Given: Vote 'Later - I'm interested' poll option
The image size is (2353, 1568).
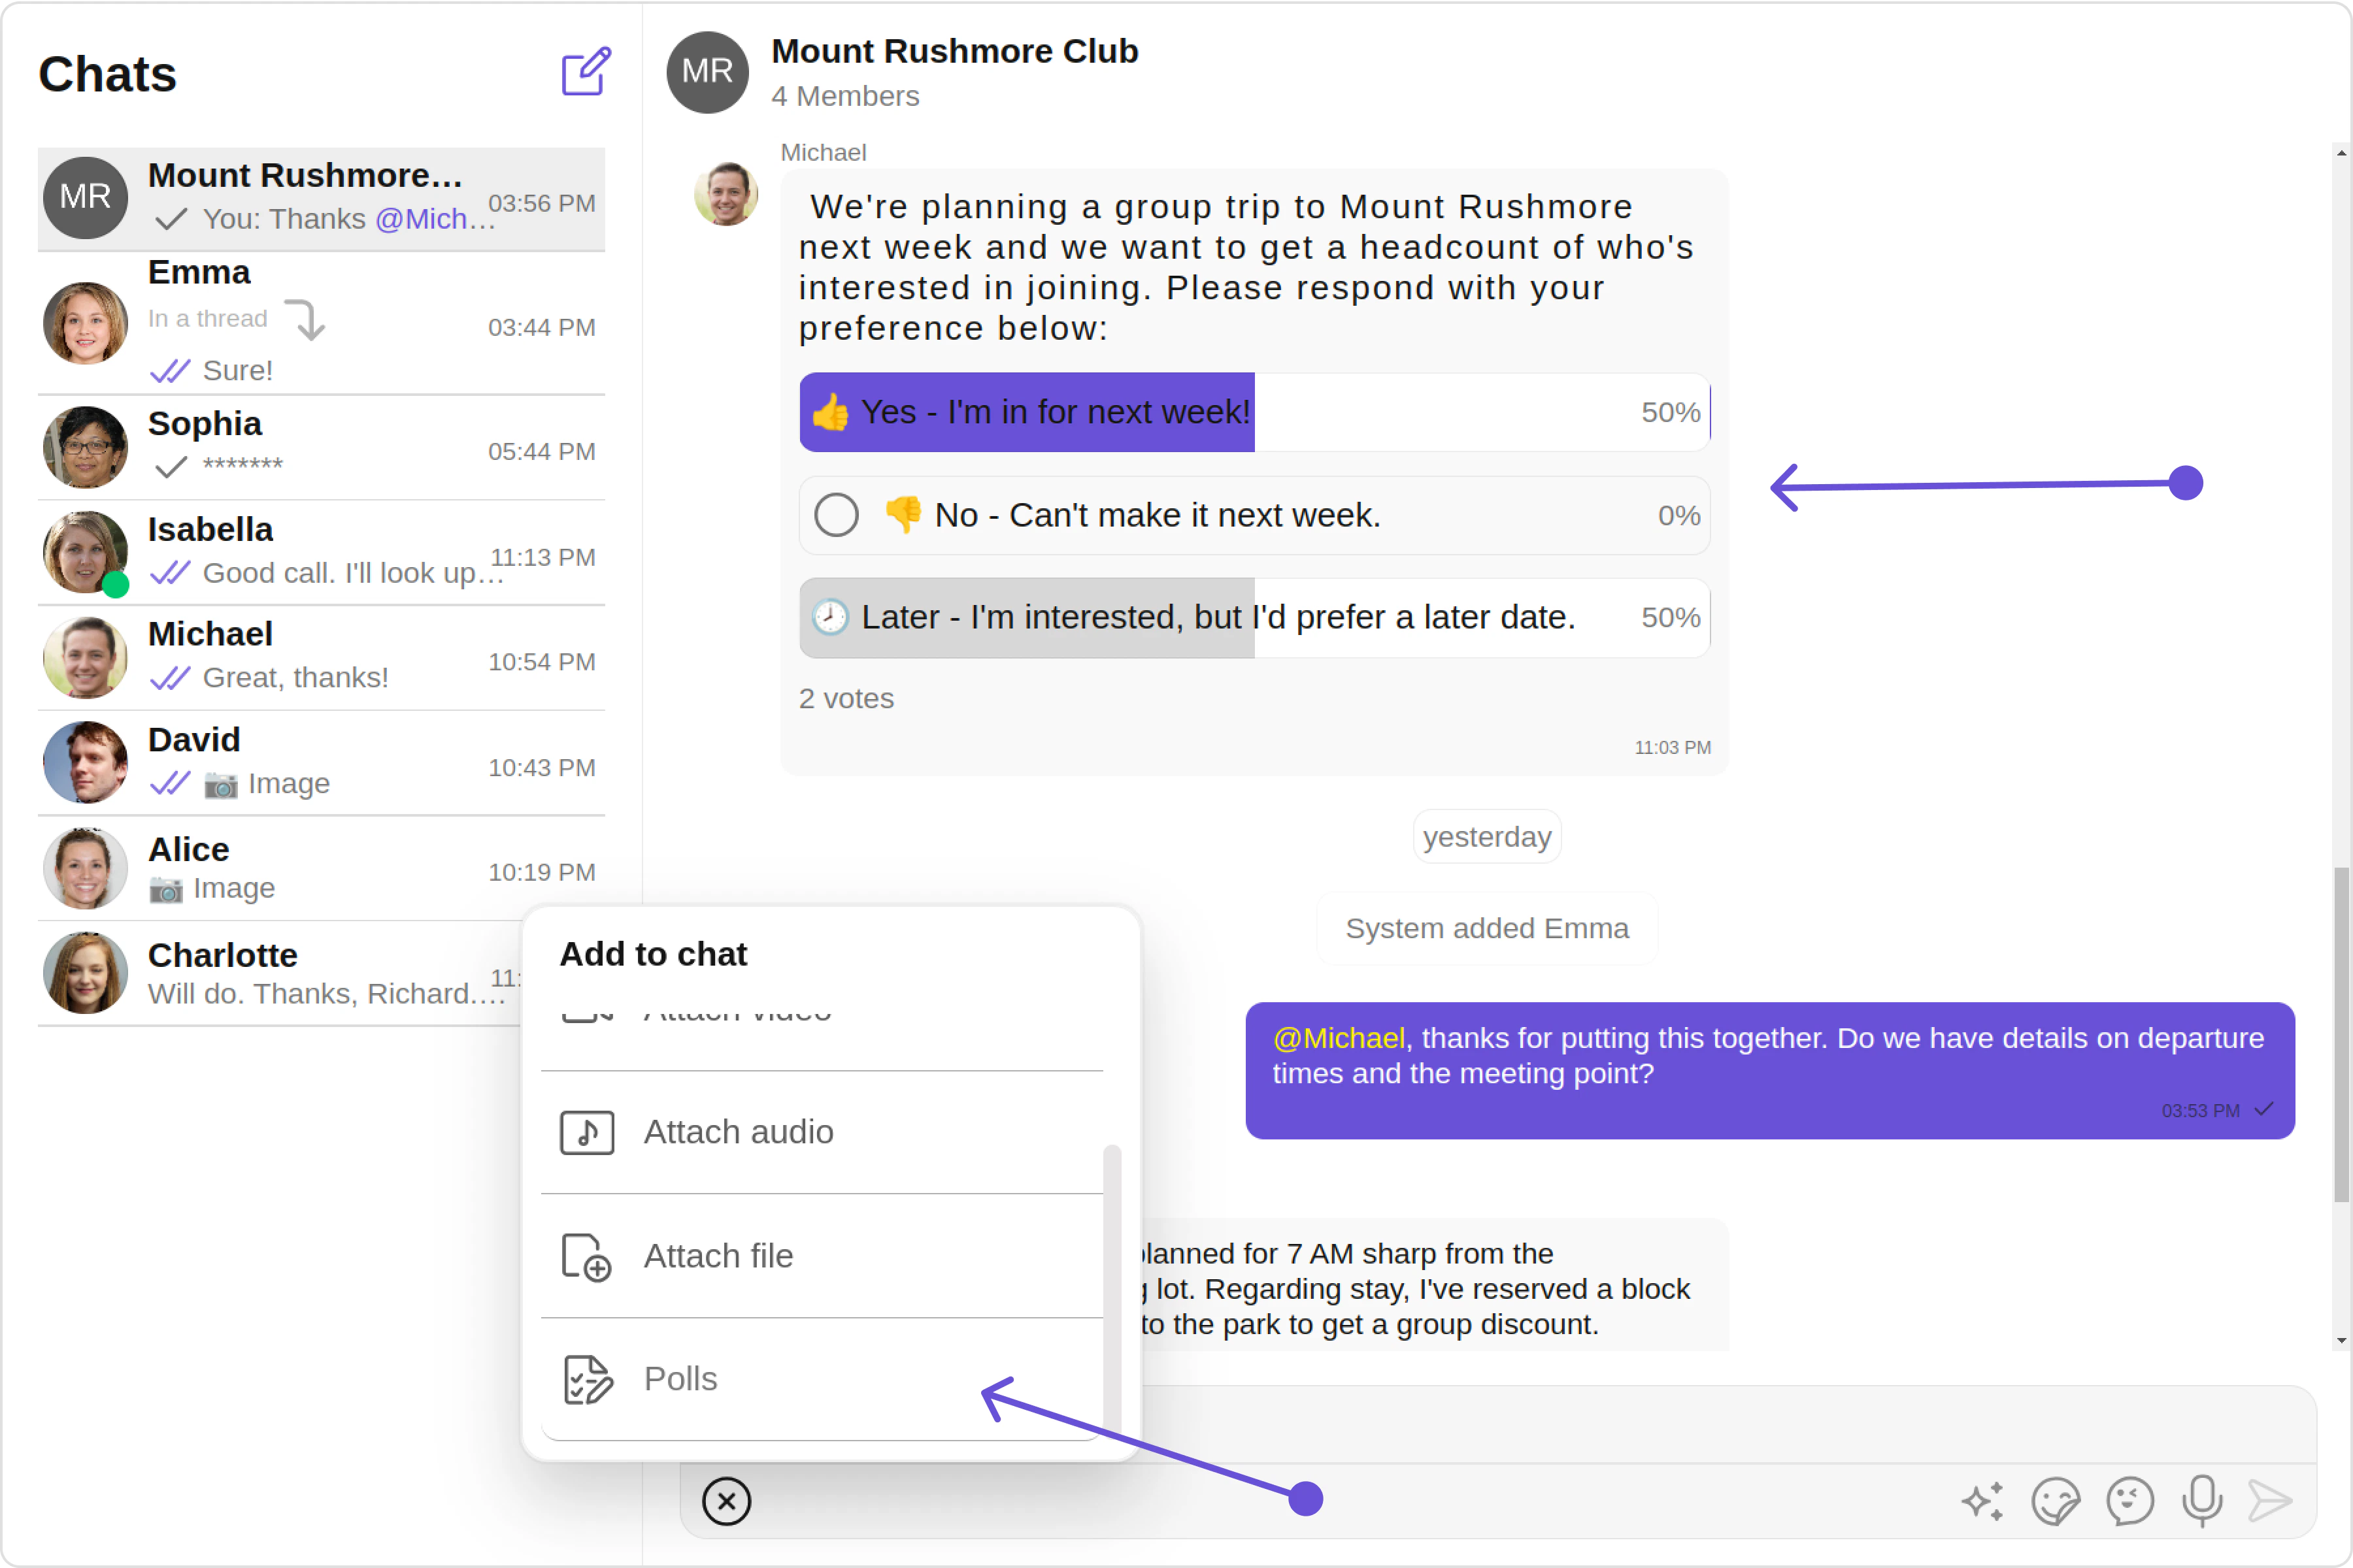Looking at the screenshot, I should [1216, 618].
